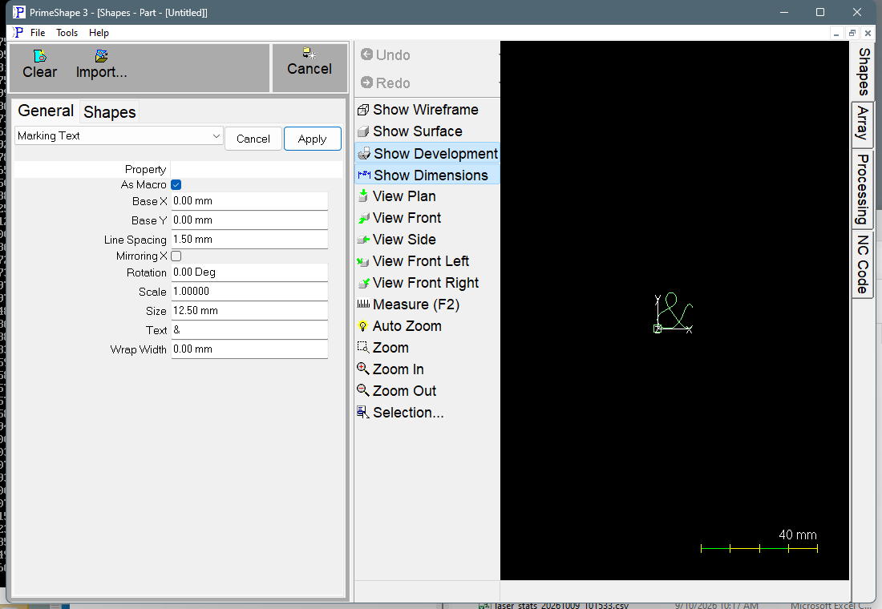Open the Tools menu

pyautogui.click(x=67, y=33)
